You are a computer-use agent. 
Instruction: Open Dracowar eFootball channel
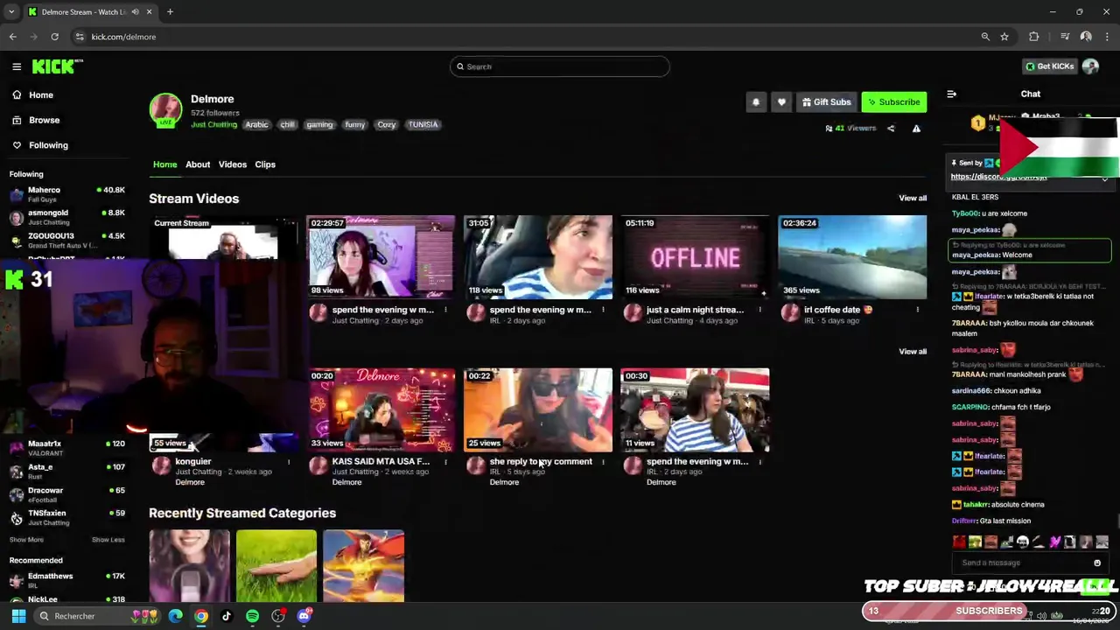pyautogui.click(x=66, y=494)
